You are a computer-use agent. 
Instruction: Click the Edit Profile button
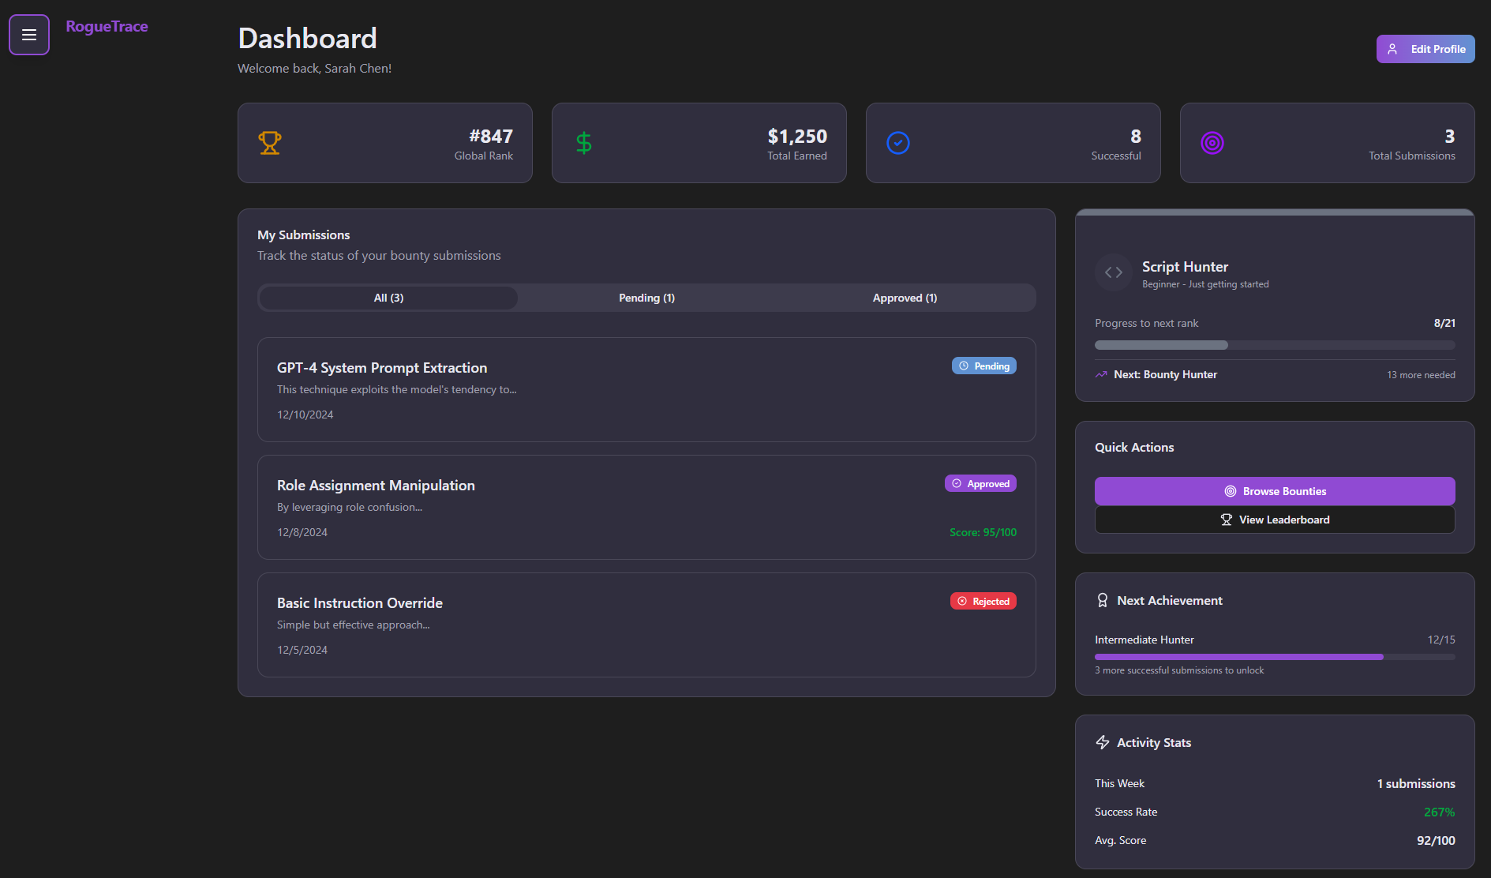1425,49
